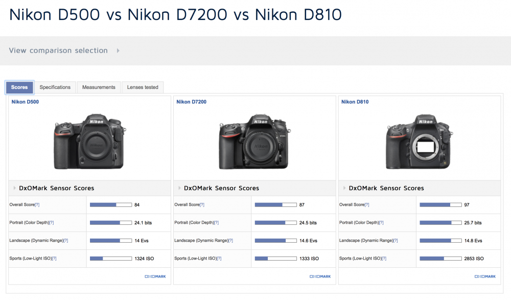
Task: Click the Nikon D7200 camera image
Action: (x=255, y=142)
